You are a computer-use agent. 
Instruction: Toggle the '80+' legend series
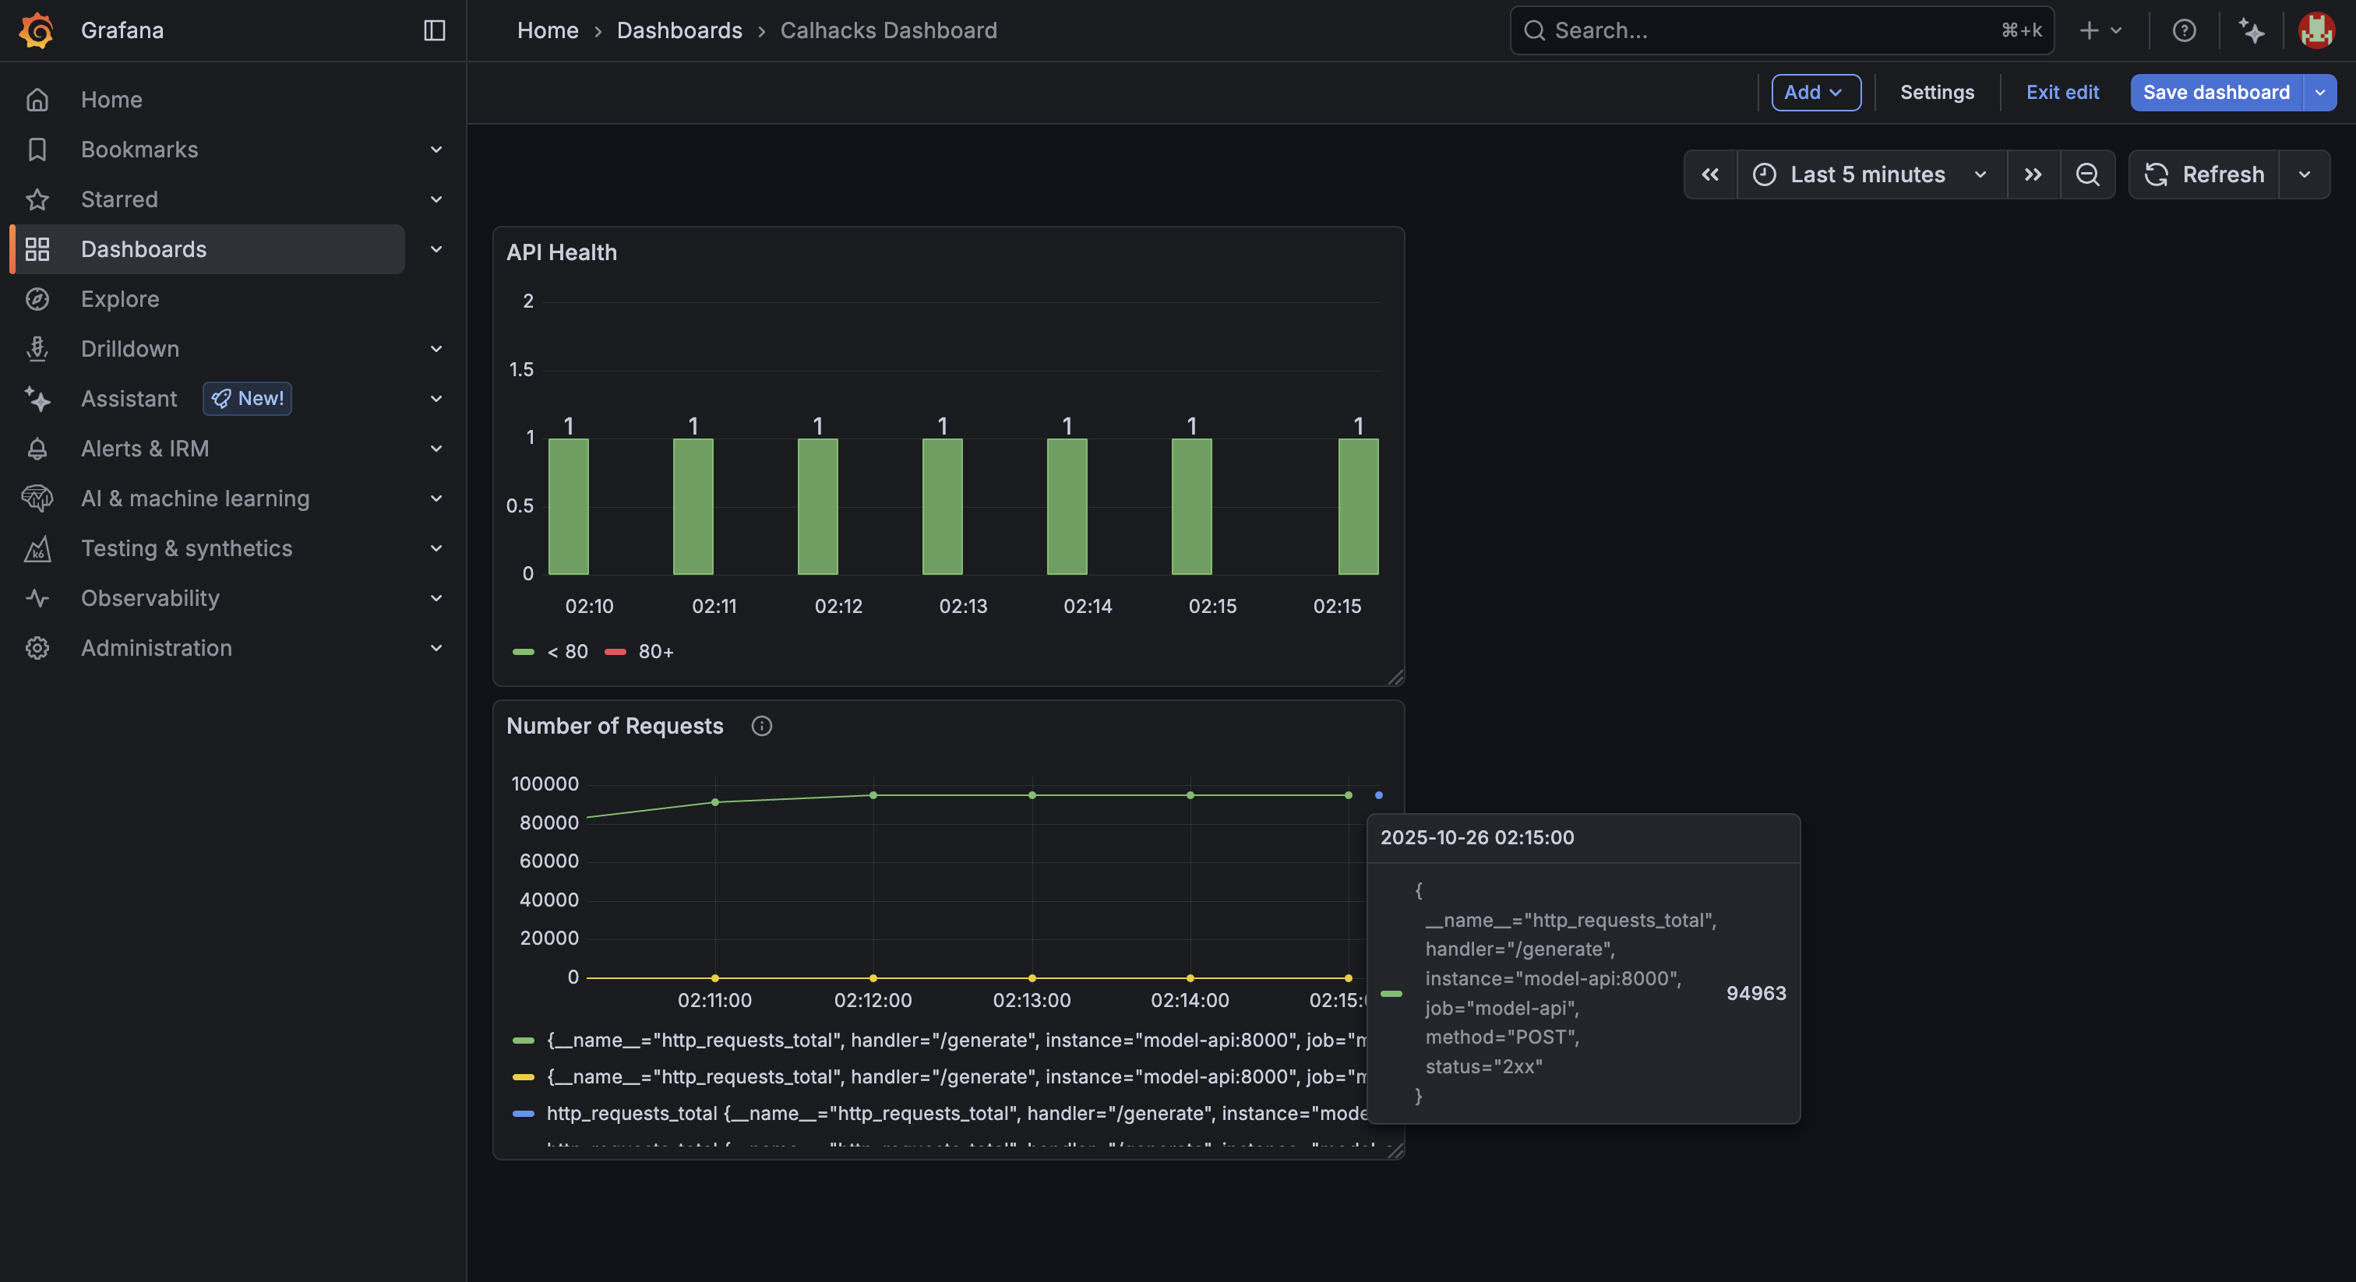pyautogui.click(x=655, y=652)
